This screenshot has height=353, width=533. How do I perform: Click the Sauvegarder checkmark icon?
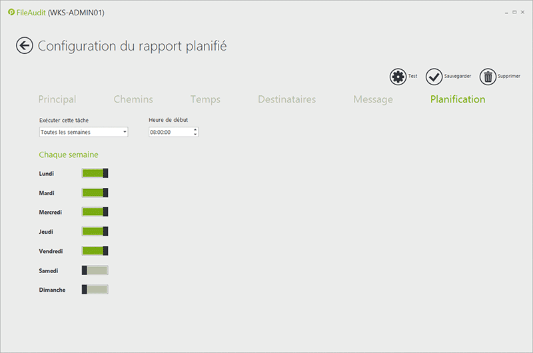click(434, 77)
